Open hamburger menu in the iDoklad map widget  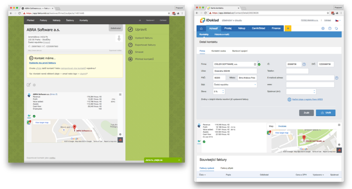(x=339, y=126)
